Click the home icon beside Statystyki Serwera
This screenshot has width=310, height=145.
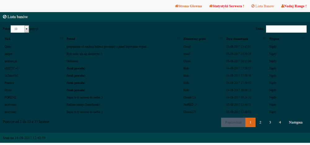[x=211, y=6]
